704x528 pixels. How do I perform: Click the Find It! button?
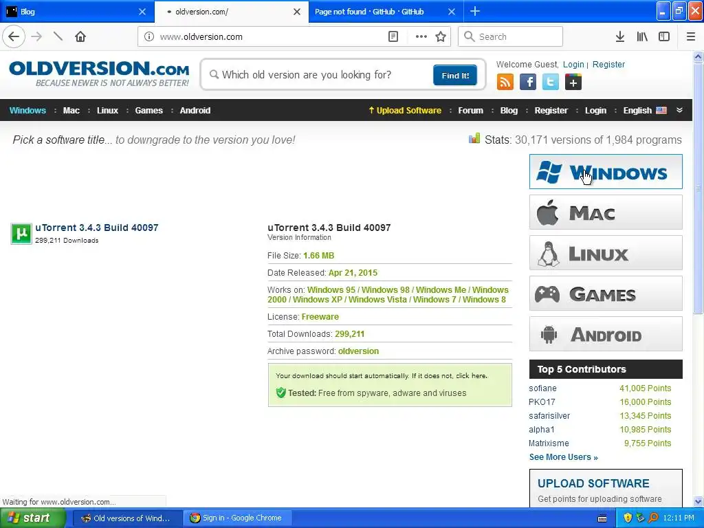tap(455, 75)
